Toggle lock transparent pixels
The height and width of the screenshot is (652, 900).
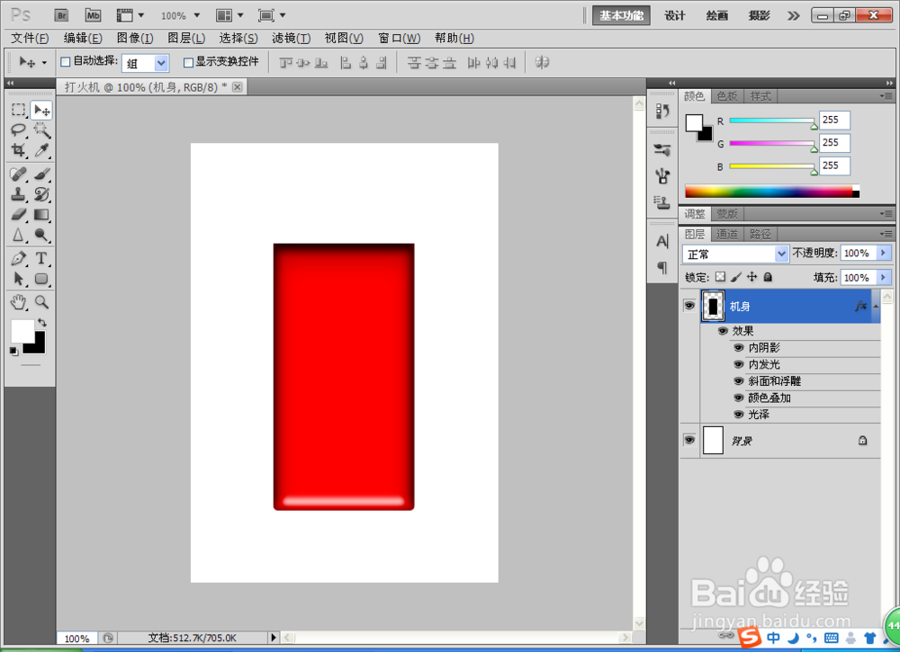tap(720, 277)
